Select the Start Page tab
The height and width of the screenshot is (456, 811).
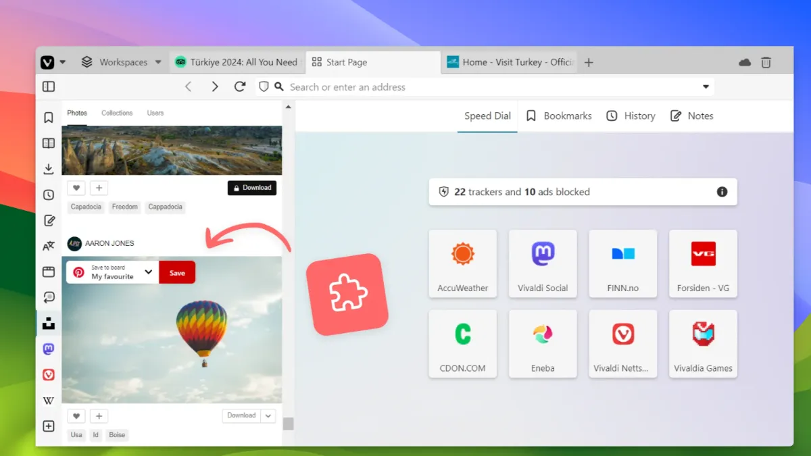coord(373,62)
